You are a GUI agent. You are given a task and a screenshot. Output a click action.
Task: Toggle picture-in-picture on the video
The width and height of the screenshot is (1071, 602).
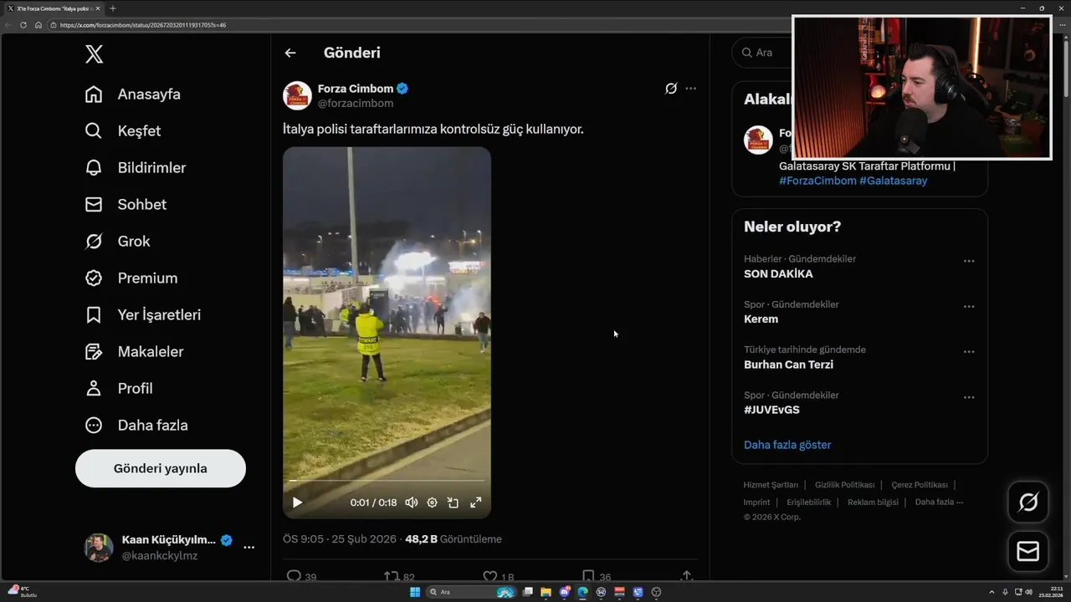453,503
